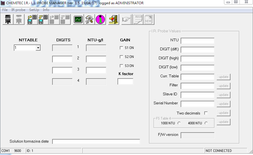Viewport: 253px width, 155px height.
Task: Toggle the S2 ON gain checkbox
Action: click(121, 57)
